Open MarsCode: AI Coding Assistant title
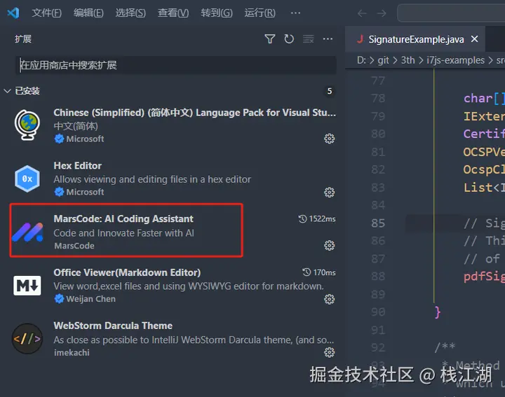 click(123, 218)
